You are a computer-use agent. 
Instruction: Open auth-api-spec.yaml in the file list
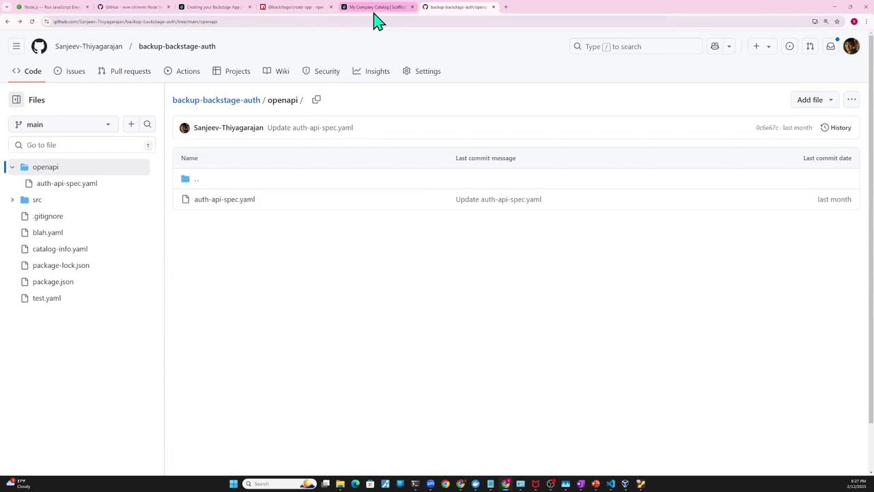point(225,200)
